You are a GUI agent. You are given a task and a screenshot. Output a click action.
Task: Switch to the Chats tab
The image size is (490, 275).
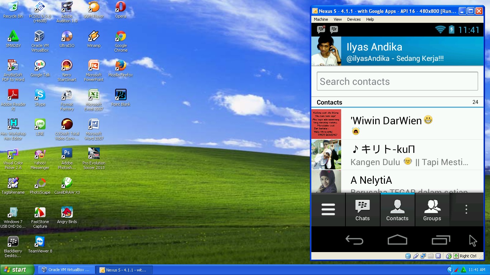click(362, 210)
